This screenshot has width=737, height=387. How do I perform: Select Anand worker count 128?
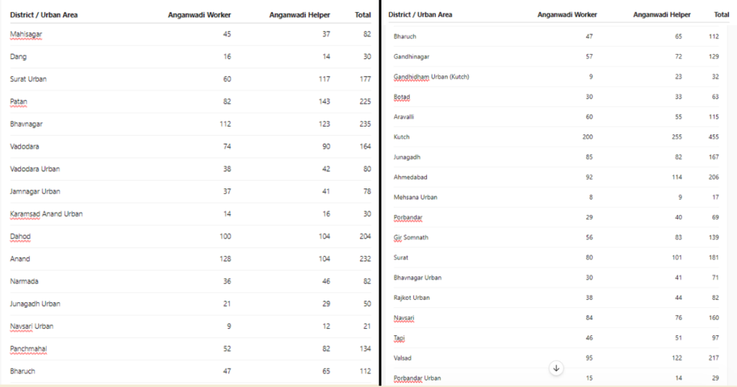(225, 259)
